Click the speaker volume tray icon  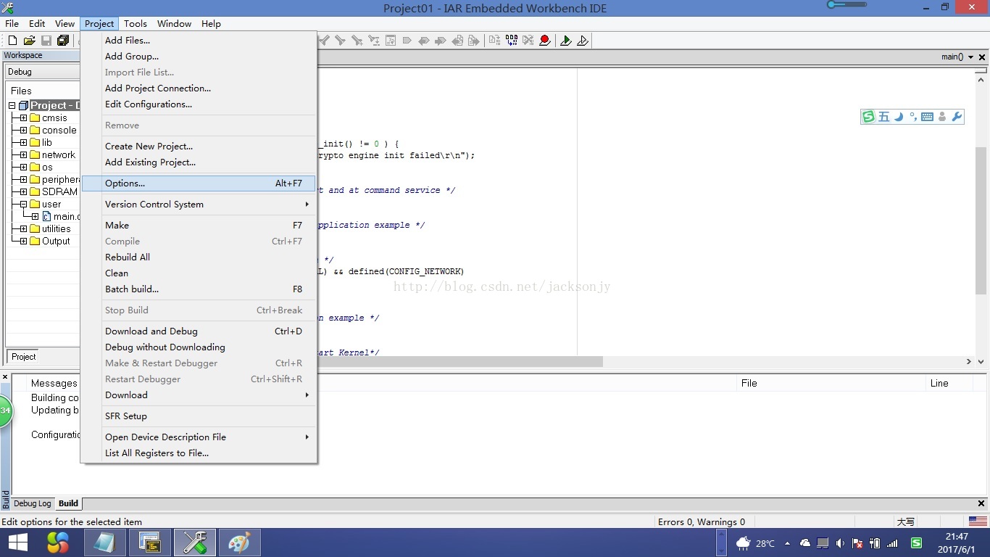click(840, 543)
